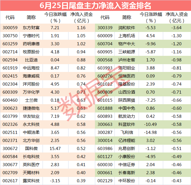Select the -10.49 percent change value

point(150,124)
